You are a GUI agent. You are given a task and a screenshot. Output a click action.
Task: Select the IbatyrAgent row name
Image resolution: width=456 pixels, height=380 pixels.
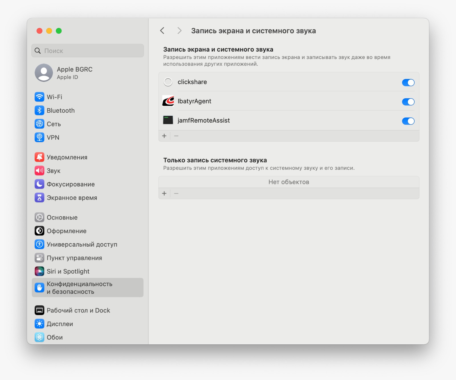(194, 101)
